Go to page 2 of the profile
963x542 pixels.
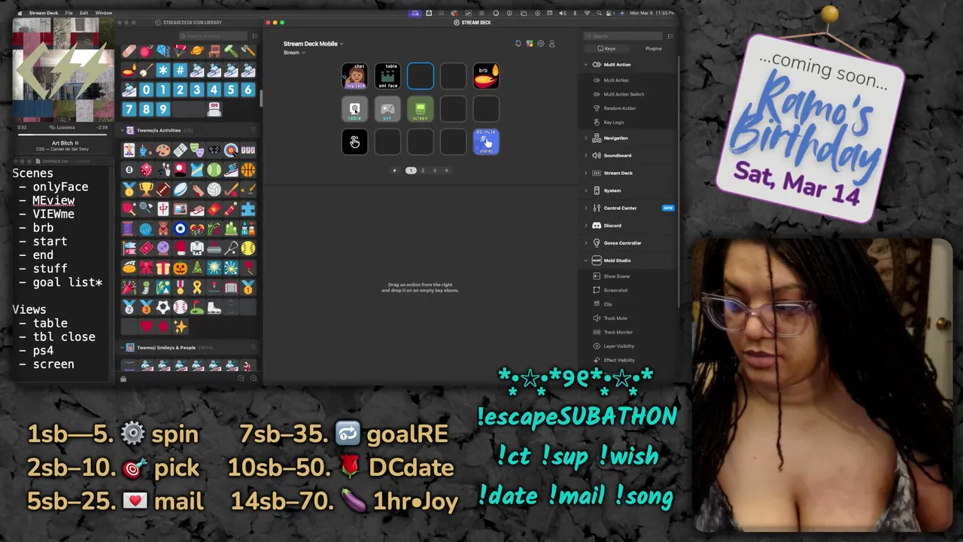(423, 170)
